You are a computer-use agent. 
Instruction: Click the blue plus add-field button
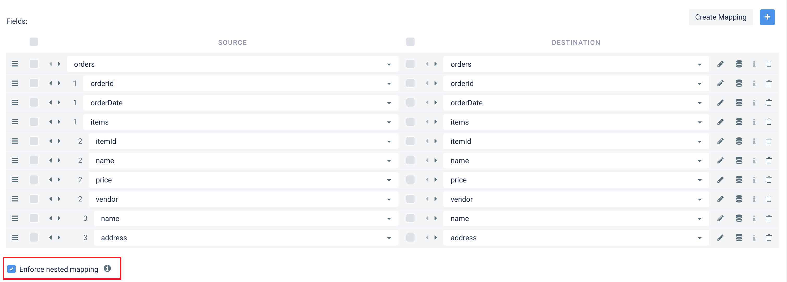[x=767, y=17]
